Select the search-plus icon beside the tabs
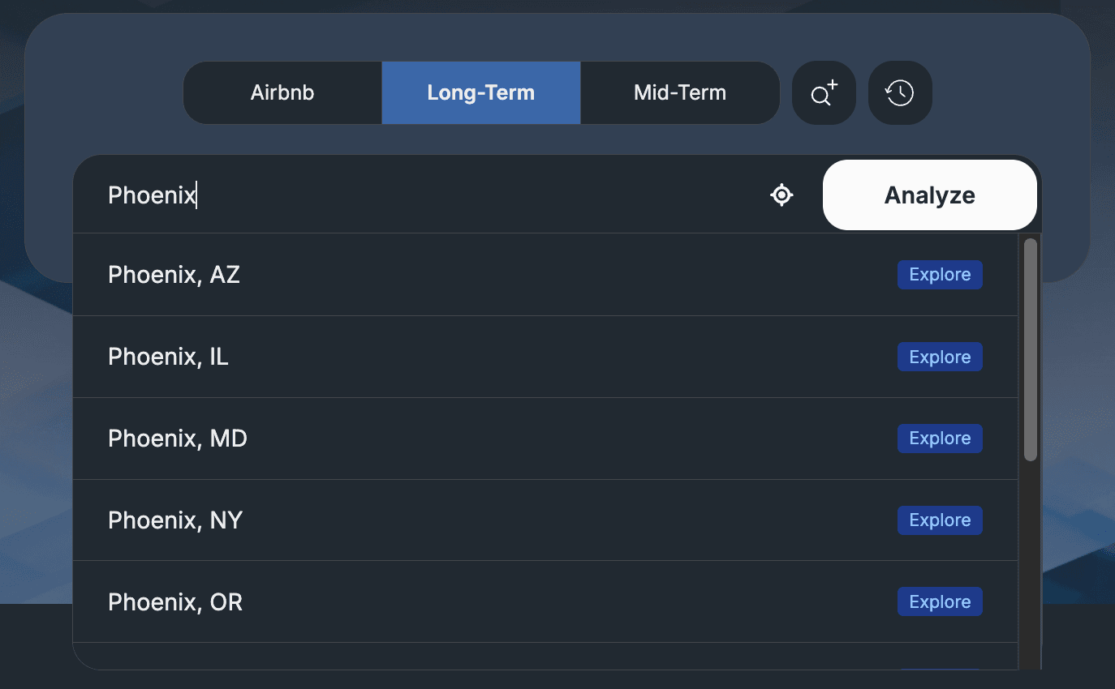 pos(824,92)
